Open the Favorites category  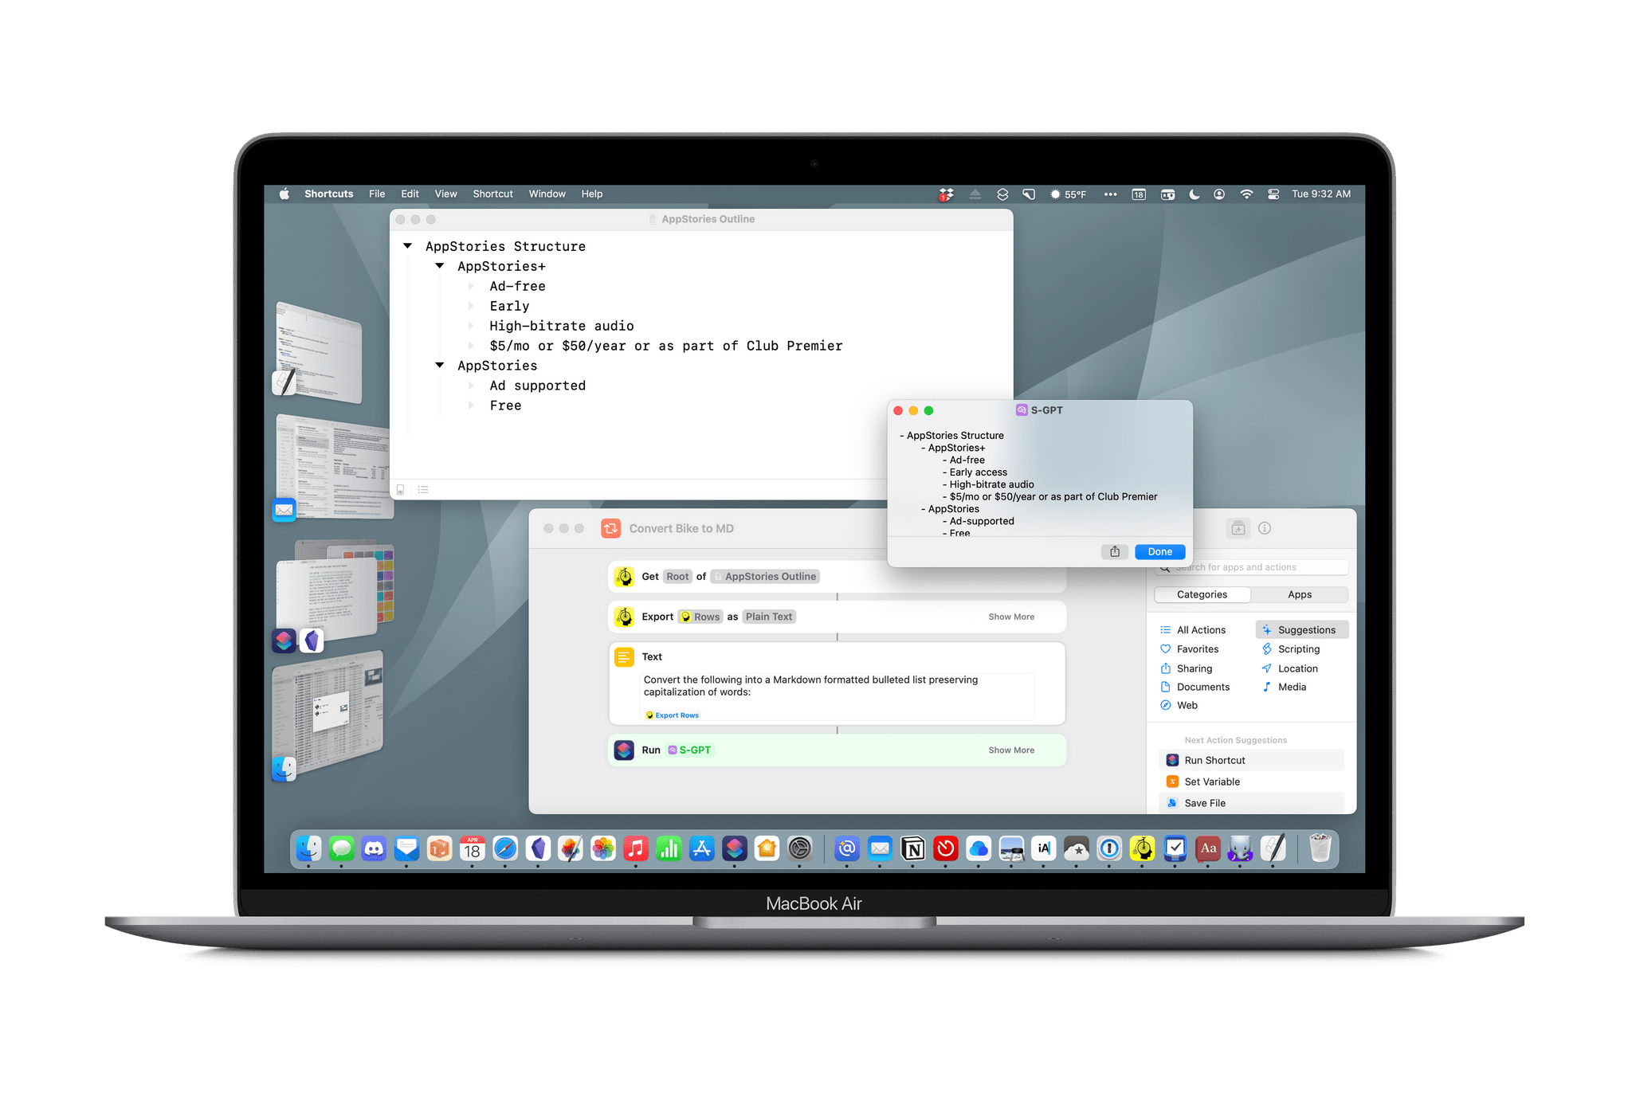(x=1190, y=648)
